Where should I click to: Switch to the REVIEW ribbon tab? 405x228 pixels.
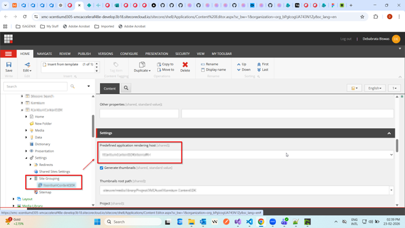pyautogui.click(x=65, y=54)
